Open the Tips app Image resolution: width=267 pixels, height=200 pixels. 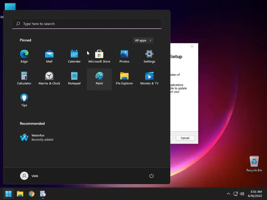(24, 100)
